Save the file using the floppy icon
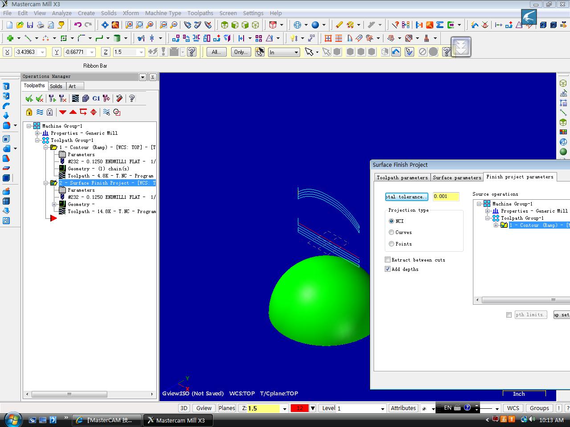 click(30, 25)
